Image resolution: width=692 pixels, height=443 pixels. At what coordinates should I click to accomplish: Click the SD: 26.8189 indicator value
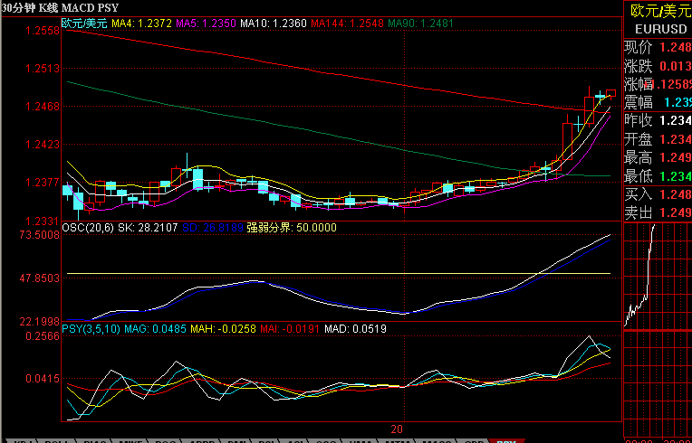click(x=213, y=228)
